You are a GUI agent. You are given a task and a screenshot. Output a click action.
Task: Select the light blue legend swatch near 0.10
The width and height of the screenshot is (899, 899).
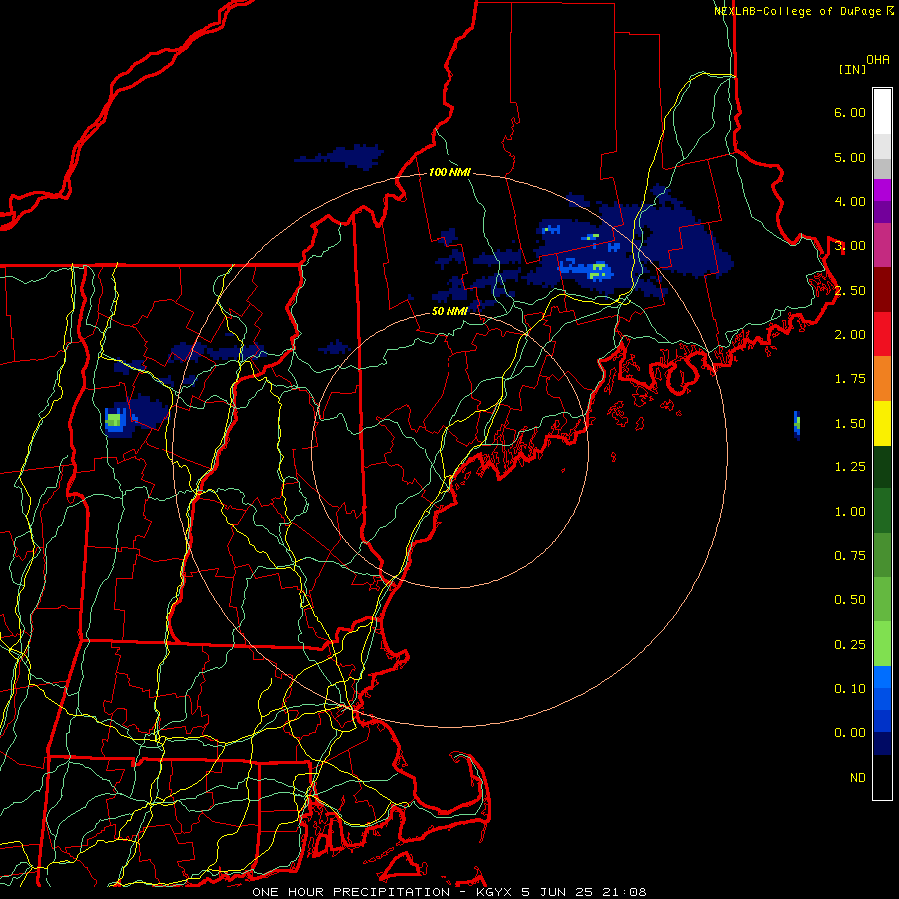pyautogui.click(x=882, y=677)
